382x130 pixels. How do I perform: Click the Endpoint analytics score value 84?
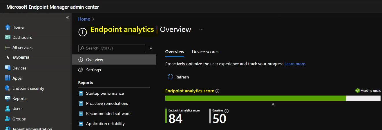(x=175, y=119)
